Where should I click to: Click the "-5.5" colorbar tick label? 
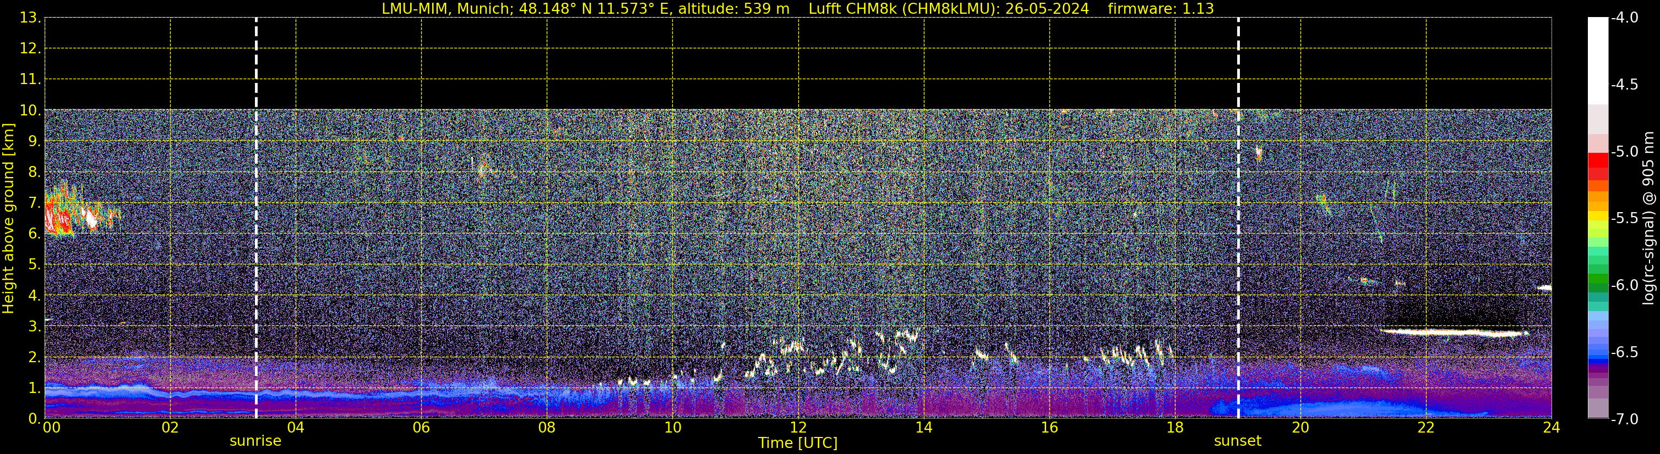point(1625,219)
